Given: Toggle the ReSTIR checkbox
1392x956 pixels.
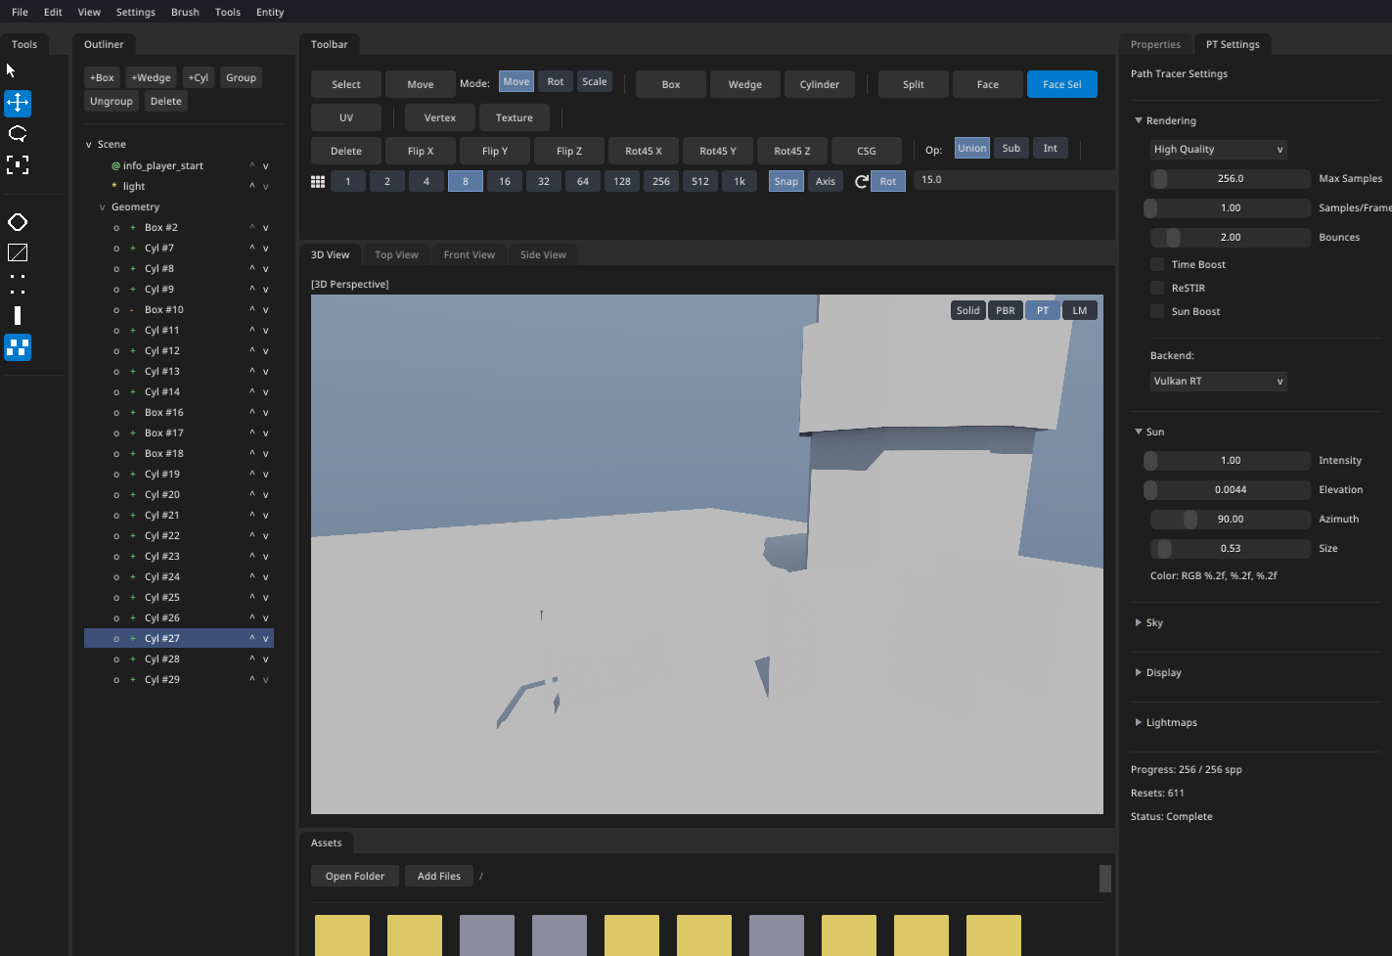Looking at the screenshot, I should click(1157, 288).
